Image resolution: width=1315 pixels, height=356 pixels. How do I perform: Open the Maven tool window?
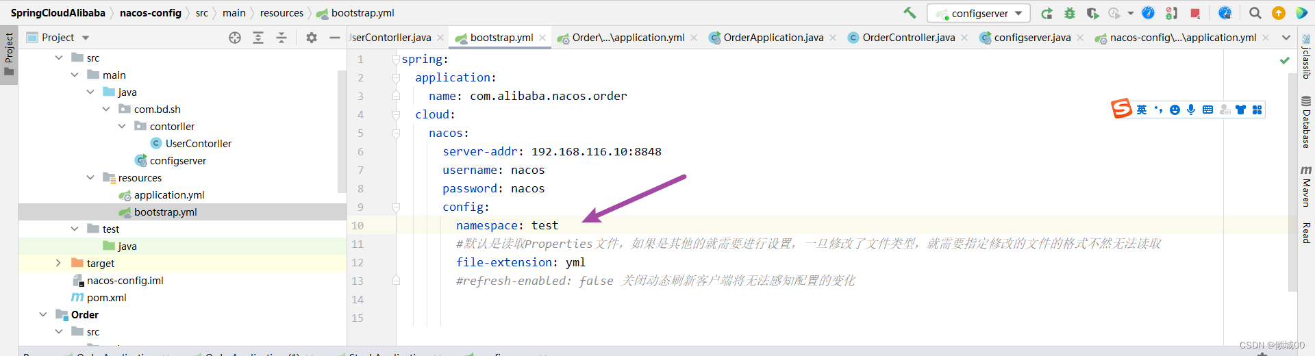[1306, 186]
